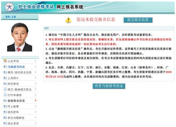Click the icon beside 绑定微信
This screenshot has width=176, height=127.
(x=5, y=83)
